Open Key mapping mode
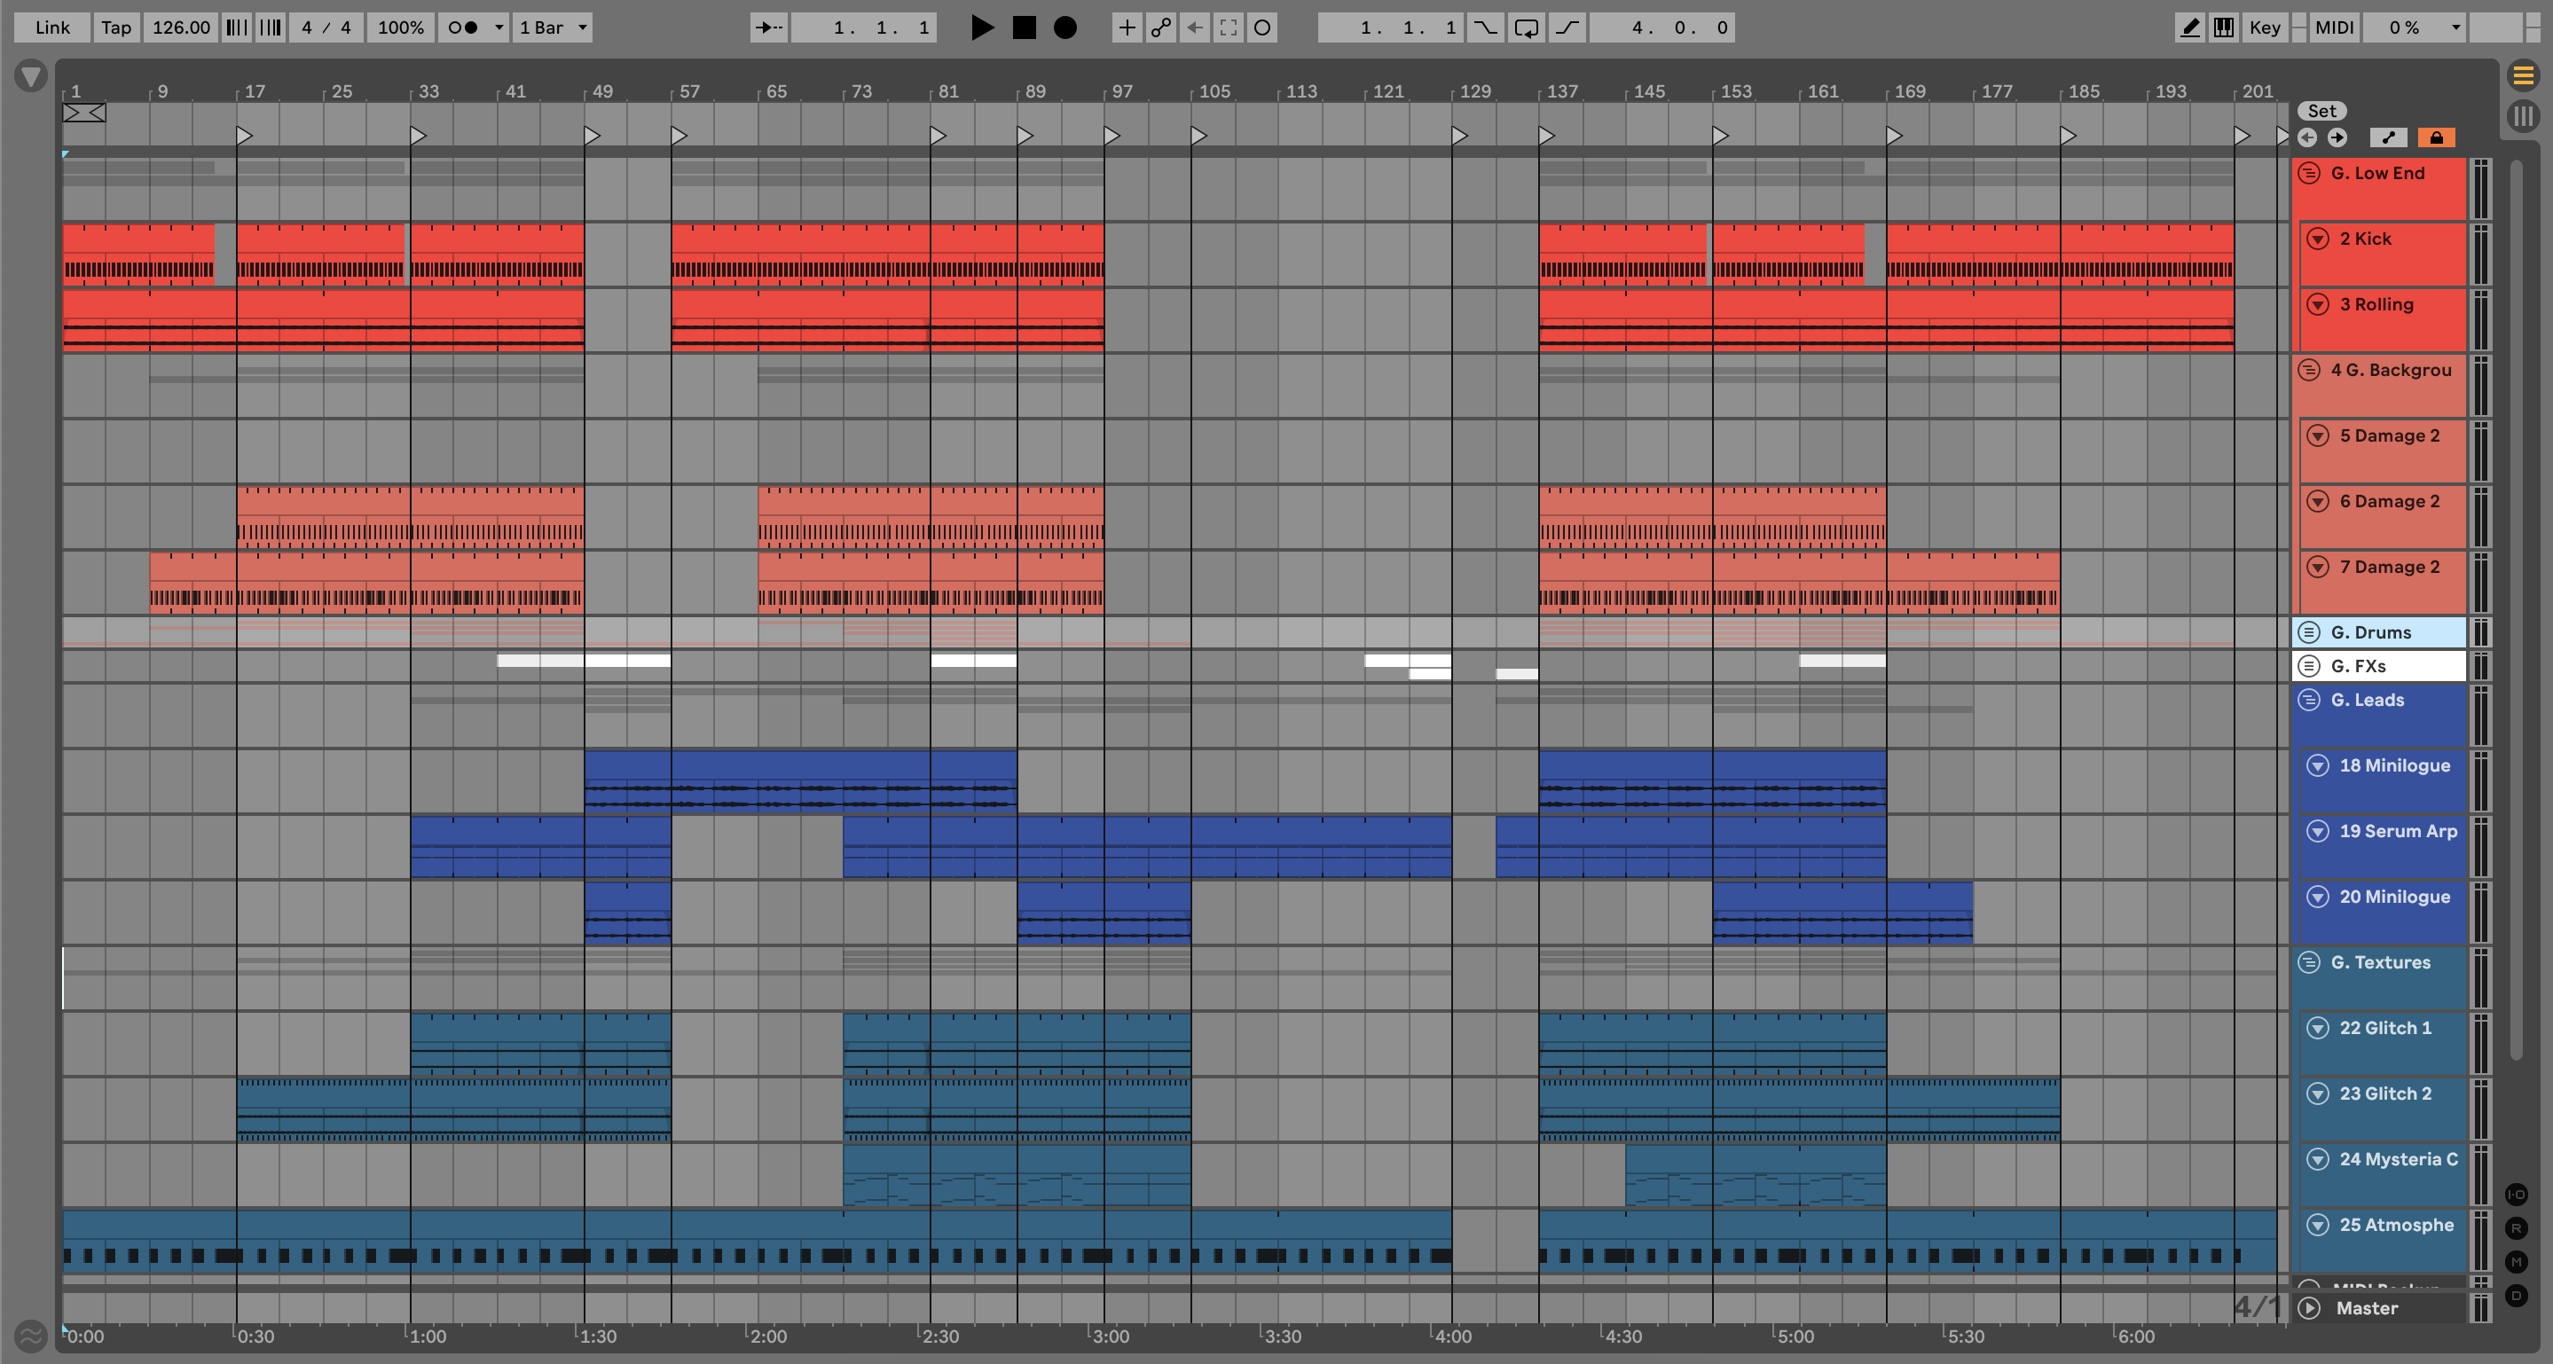The height and width of the screenshot is (1364, 2553). coord(2264,27)
